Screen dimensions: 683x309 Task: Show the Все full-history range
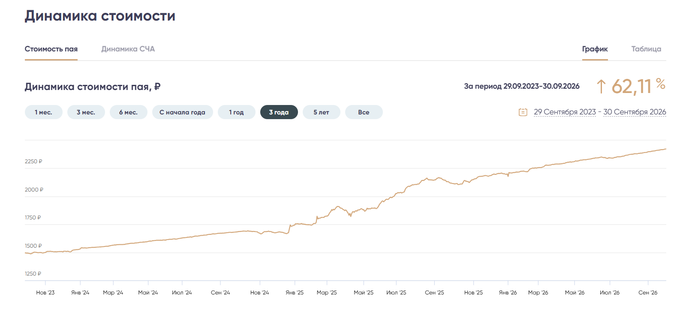364,112
